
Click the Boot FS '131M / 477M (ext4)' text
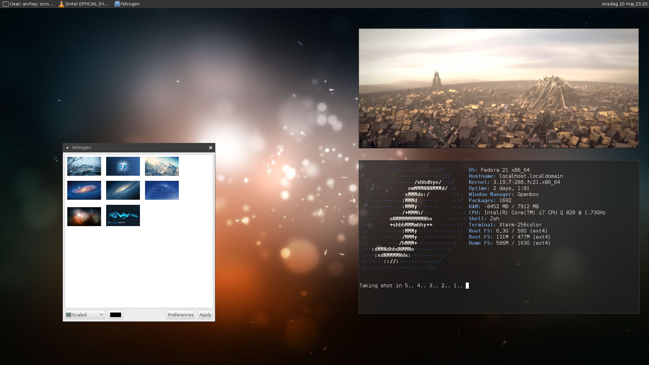[x=523, y=237]
